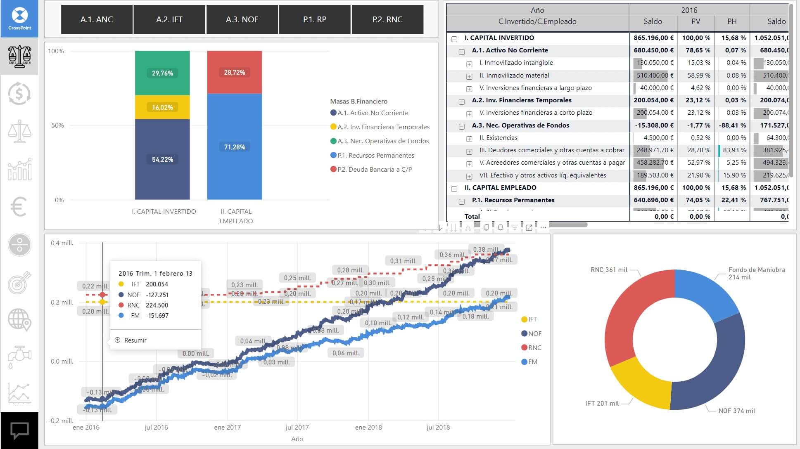Toggle the IFT legend series in line chart
Image resolution: width=800 pixels, height=449 pixels.
pos(529,319)
